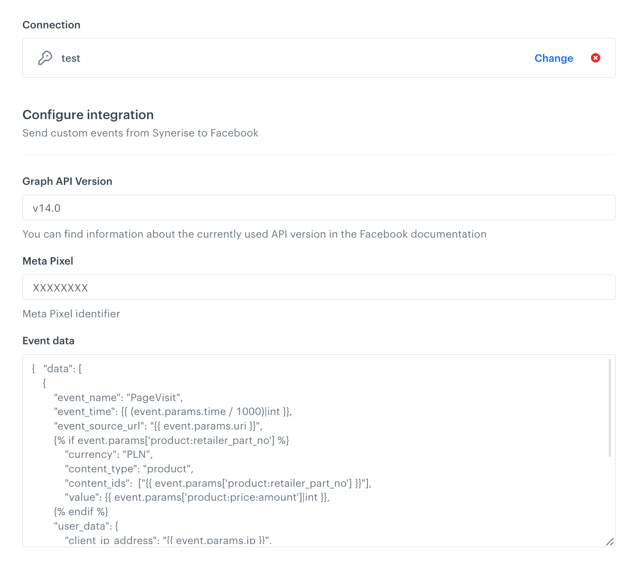This screenshot has width=629, height=571.
Task: Place cursor on the PageVisit event name line
Action: tap(118, 397)
